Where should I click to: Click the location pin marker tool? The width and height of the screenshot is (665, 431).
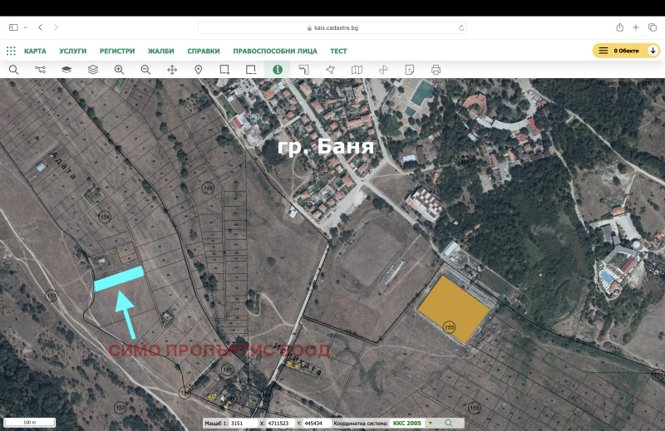click(x=199, y=70)
